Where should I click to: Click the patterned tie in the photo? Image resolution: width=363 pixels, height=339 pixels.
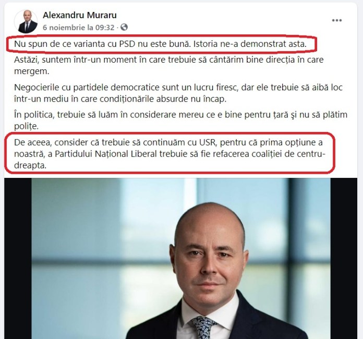coord(202,328)
